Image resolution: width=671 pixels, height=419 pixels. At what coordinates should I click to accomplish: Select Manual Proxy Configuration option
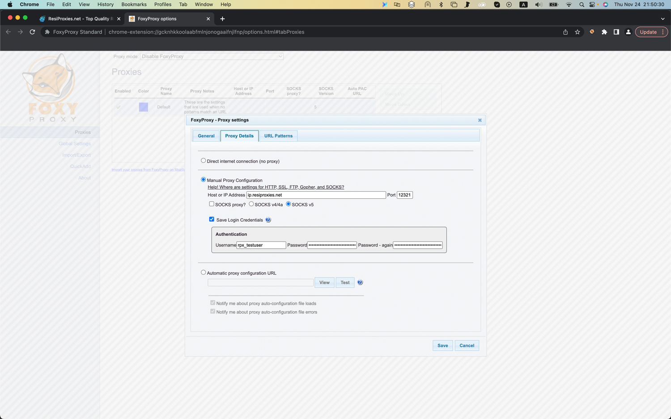point(203,180)
